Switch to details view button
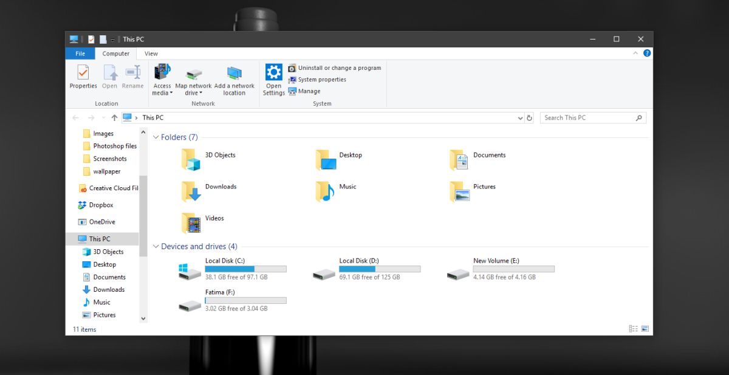 point(634,329)
